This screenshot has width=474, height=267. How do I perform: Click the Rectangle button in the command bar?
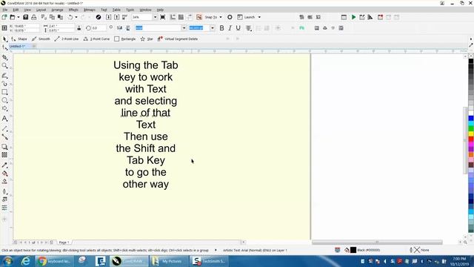[x=125, y=39]
